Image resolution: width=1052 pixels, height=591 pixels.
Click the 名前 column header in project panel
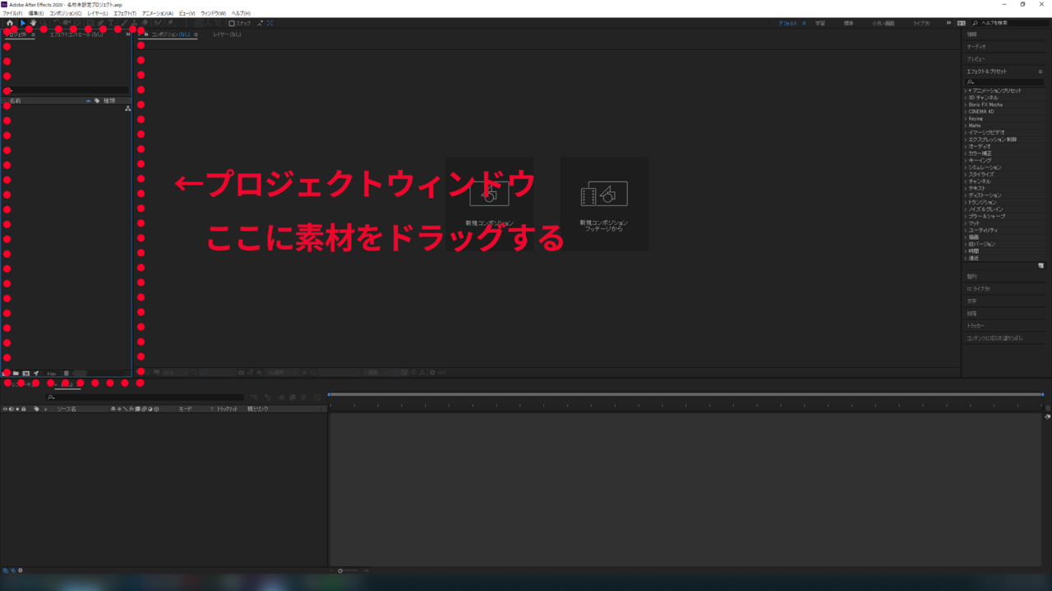16,101
